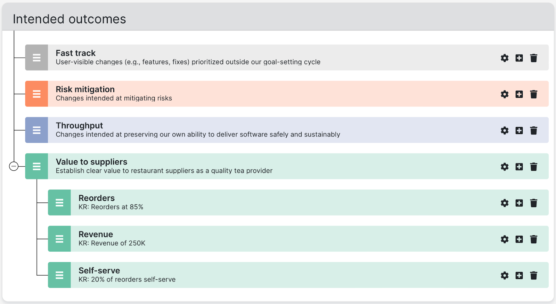Image resolution: width=556 pixels, height=304 pixels.
Task: Add child item under Throughput
Action: (519, 130)
